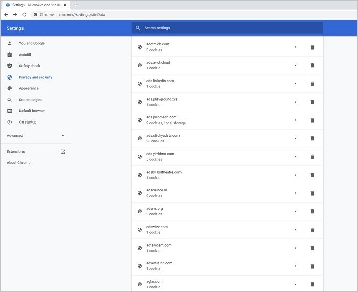Expand adsrvr.org cookie details arrow
Viewport: 358px width, 292px height.
[x=295, y=211]
